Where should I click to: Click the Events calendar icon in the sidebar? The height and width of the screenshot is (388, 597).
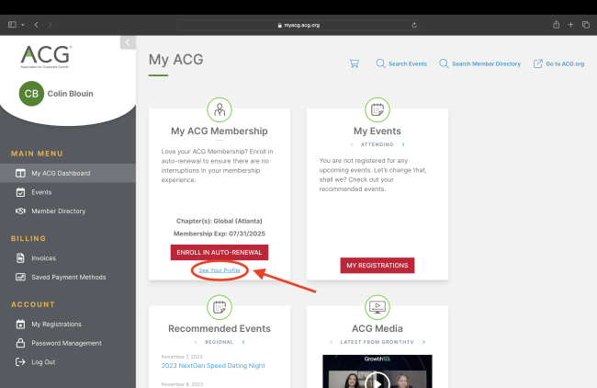point(20,192)
